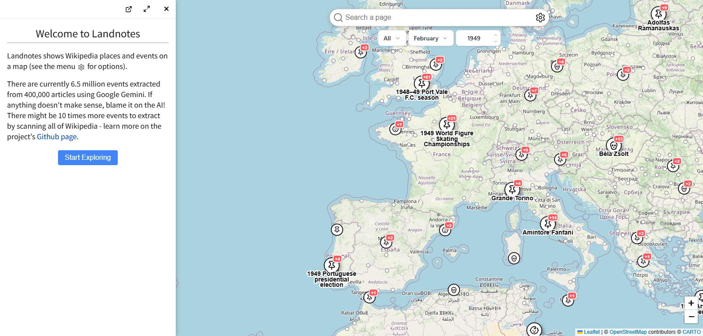
Task: Close the Welcome to Landnotes panel
Action: click(x=166, y=9)
